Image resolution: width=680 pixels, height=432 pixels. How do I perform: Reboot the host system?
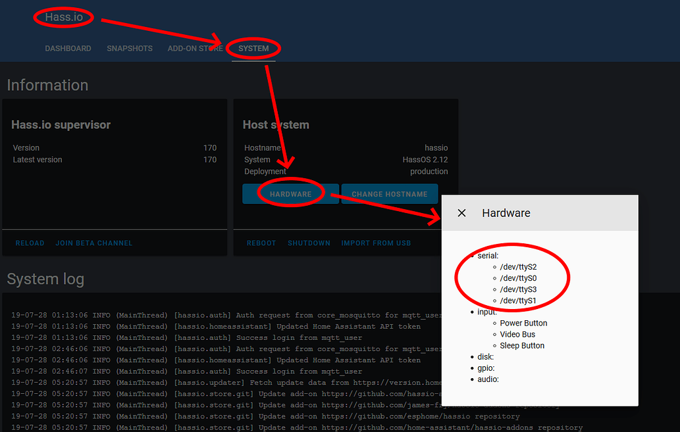coord(261,243)
